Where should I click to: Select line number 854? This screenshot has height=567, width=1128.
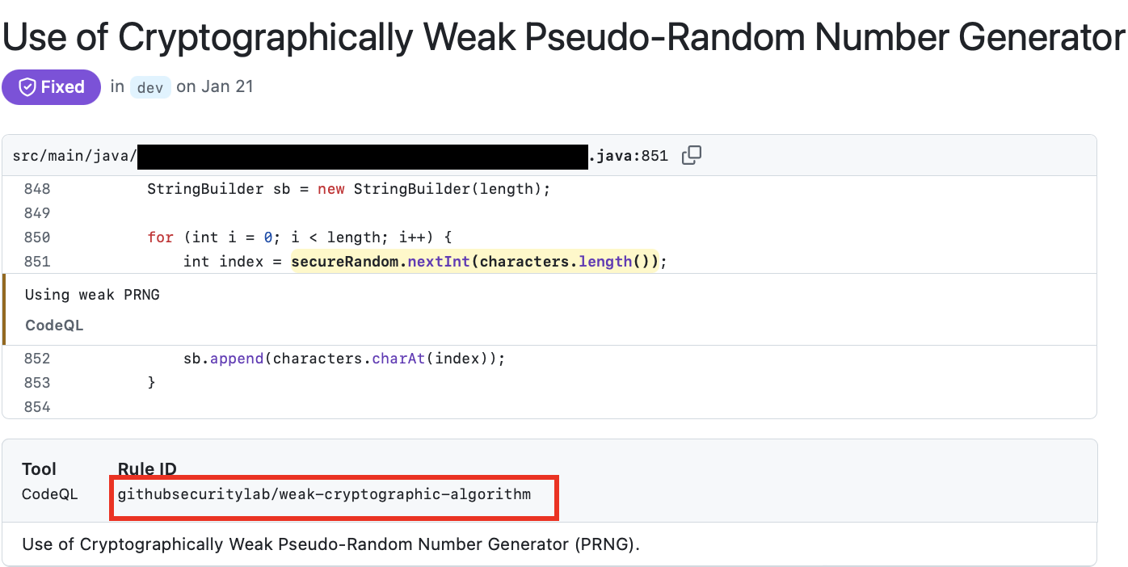click(37, 407)
